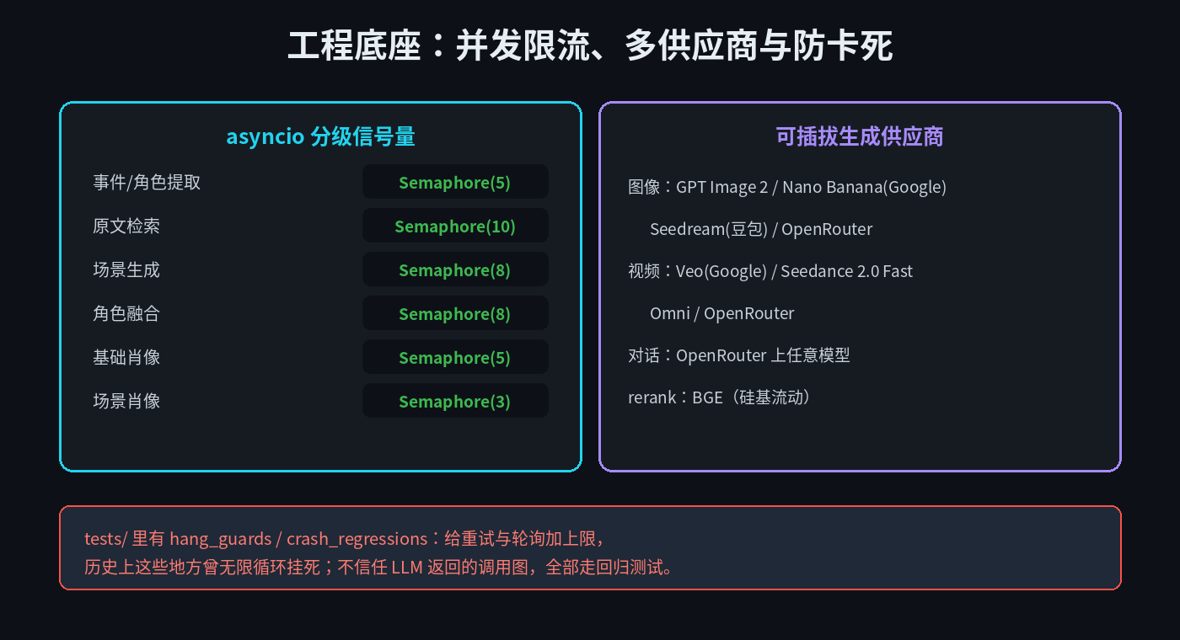Click the rerank:BGE(硅基流动) line

722,397
